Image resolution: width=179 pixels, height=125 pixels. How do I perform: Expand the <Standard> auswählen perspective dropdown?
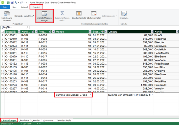click(24, 16)
